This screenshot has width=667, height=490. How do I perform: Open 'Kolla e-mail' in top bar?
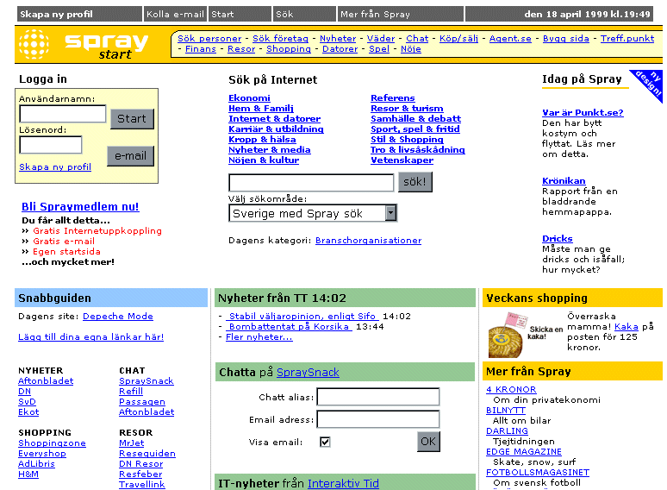175,14
